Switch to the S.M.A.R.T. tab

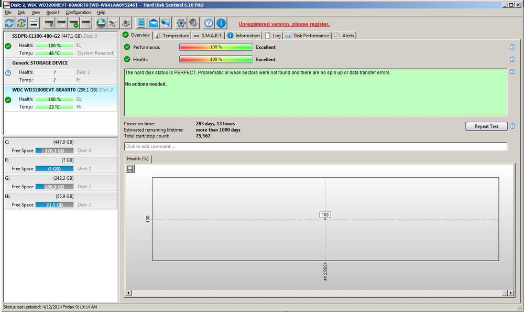tap(208, 36)
